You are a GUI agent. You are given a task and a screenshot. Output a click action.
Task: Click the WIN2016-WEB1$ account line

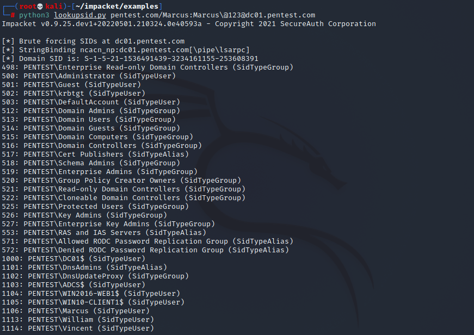click(91, 293)
